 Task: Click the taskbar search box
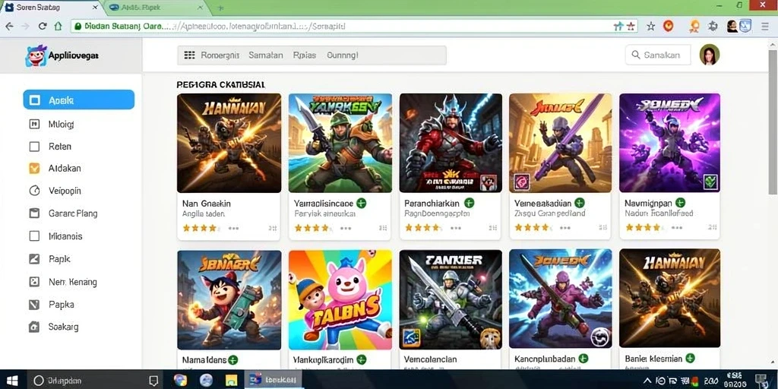pos(94,381)
